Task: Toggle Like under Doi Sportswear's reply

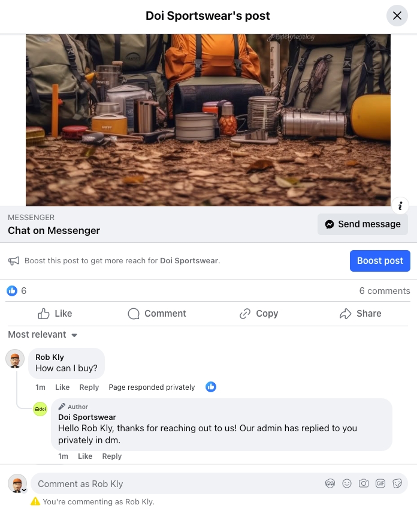Action: (x=85, y=456)
